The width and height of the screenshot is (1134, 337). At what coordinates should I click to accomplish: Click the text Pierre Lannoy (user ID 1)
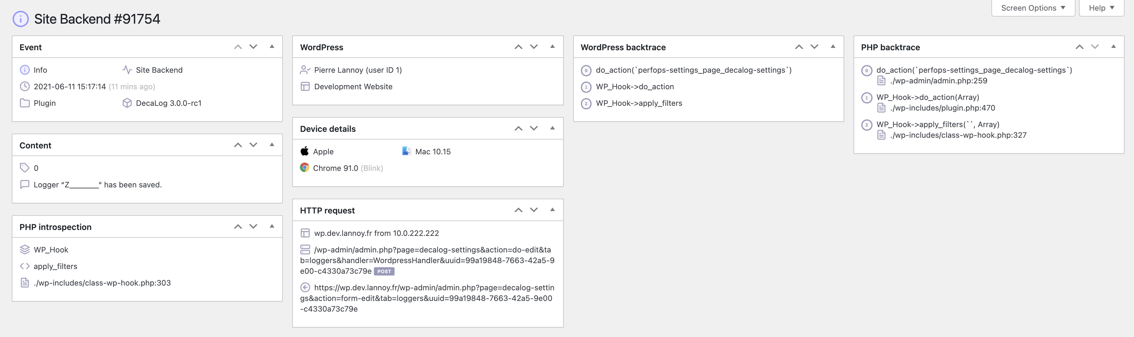click(358, 70)
